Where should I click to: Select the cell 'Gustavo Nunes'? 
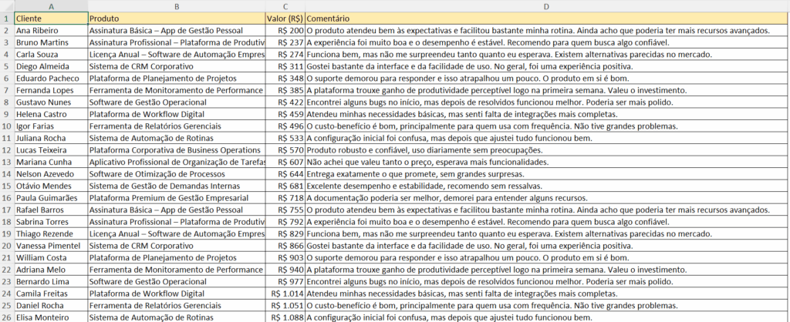(x=52, y=102)
